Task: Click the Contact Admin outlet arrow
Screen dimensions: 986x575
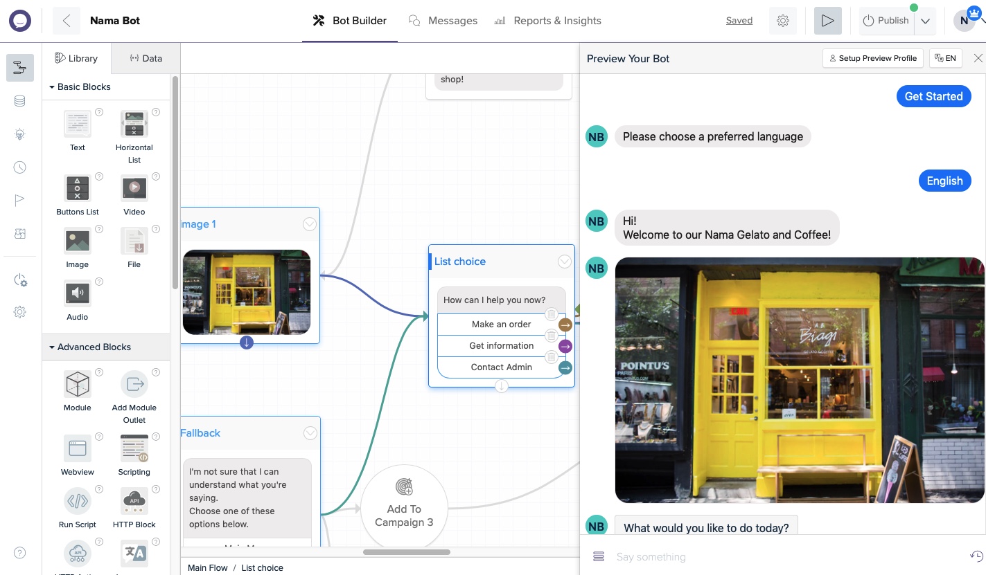Action: pos(565,367)
